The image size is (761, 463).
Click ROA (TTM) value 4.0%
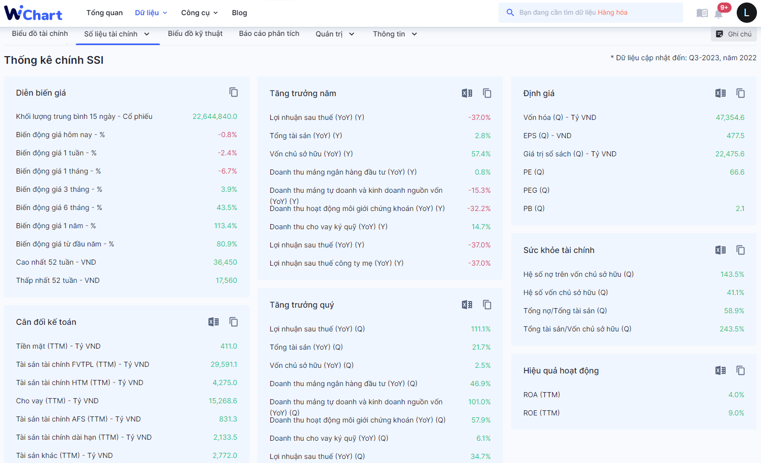pyautogui.click(x=736, y=395)
